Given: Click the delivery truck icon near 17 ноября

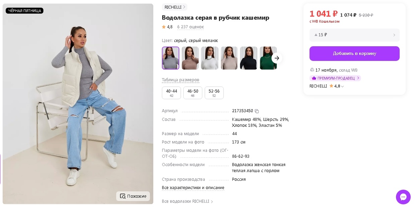Looking at the screenshot, I should (312, 70).
